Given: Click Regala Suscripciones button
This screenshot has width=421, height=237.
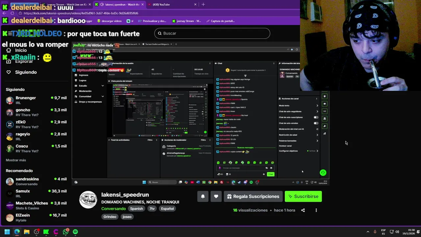Looking at the screenshot, I should pyautogui.click(x=253, y=196).
